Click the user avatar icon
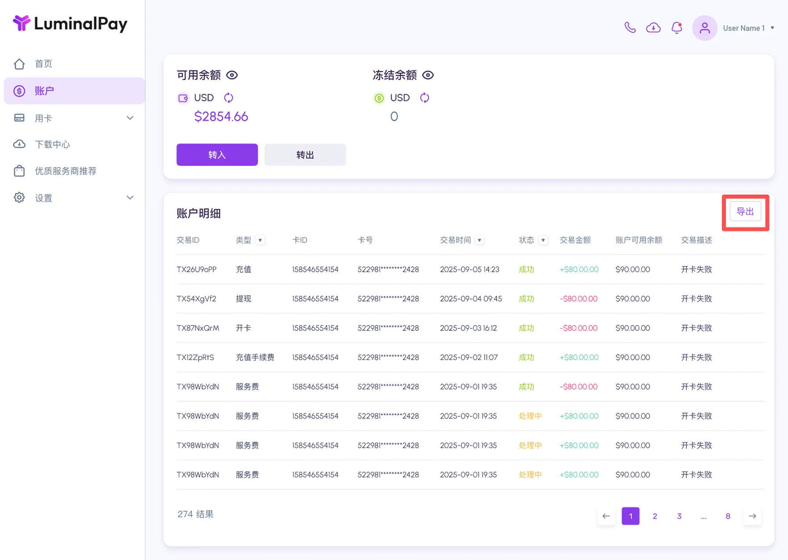The width and height of the screenshot is (788, 560). click(705, 28)
